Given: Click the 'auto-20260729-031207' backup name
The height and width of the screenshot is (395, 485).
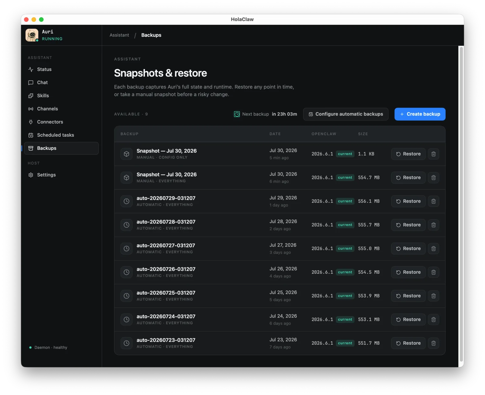Looking at the screenshot, I should (x=166, y=198).
